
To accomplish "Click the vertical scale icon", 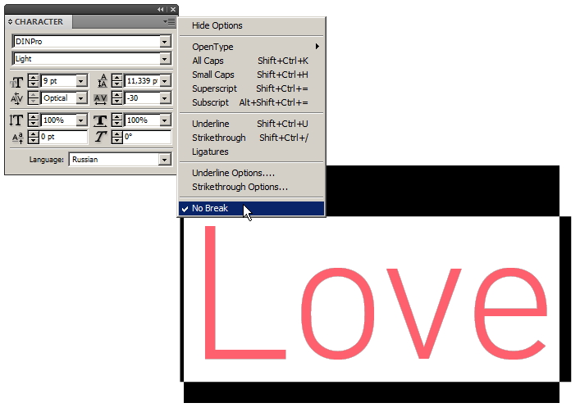I will [16, 120].
